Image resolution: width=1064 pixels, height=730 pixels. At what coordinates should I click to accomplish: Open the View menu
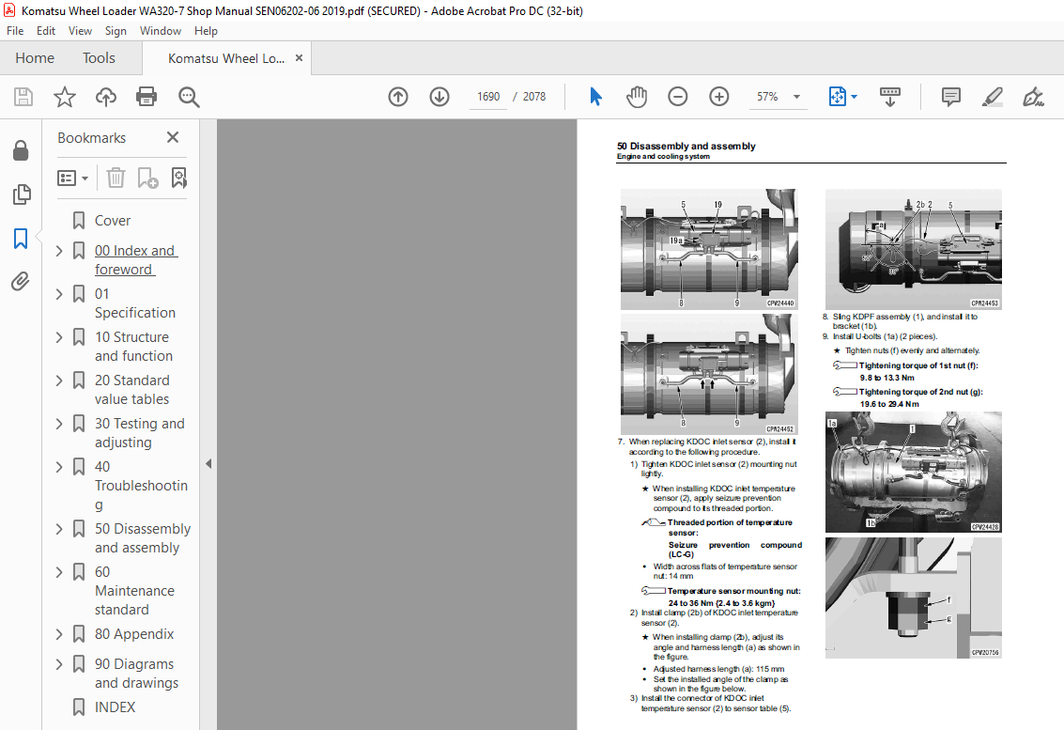coord(80,31)
